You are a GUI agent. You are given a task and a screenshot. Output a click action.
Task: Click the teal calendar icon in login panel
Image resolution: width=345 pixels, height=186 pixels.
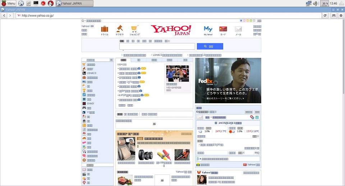(x=257, y=117)
